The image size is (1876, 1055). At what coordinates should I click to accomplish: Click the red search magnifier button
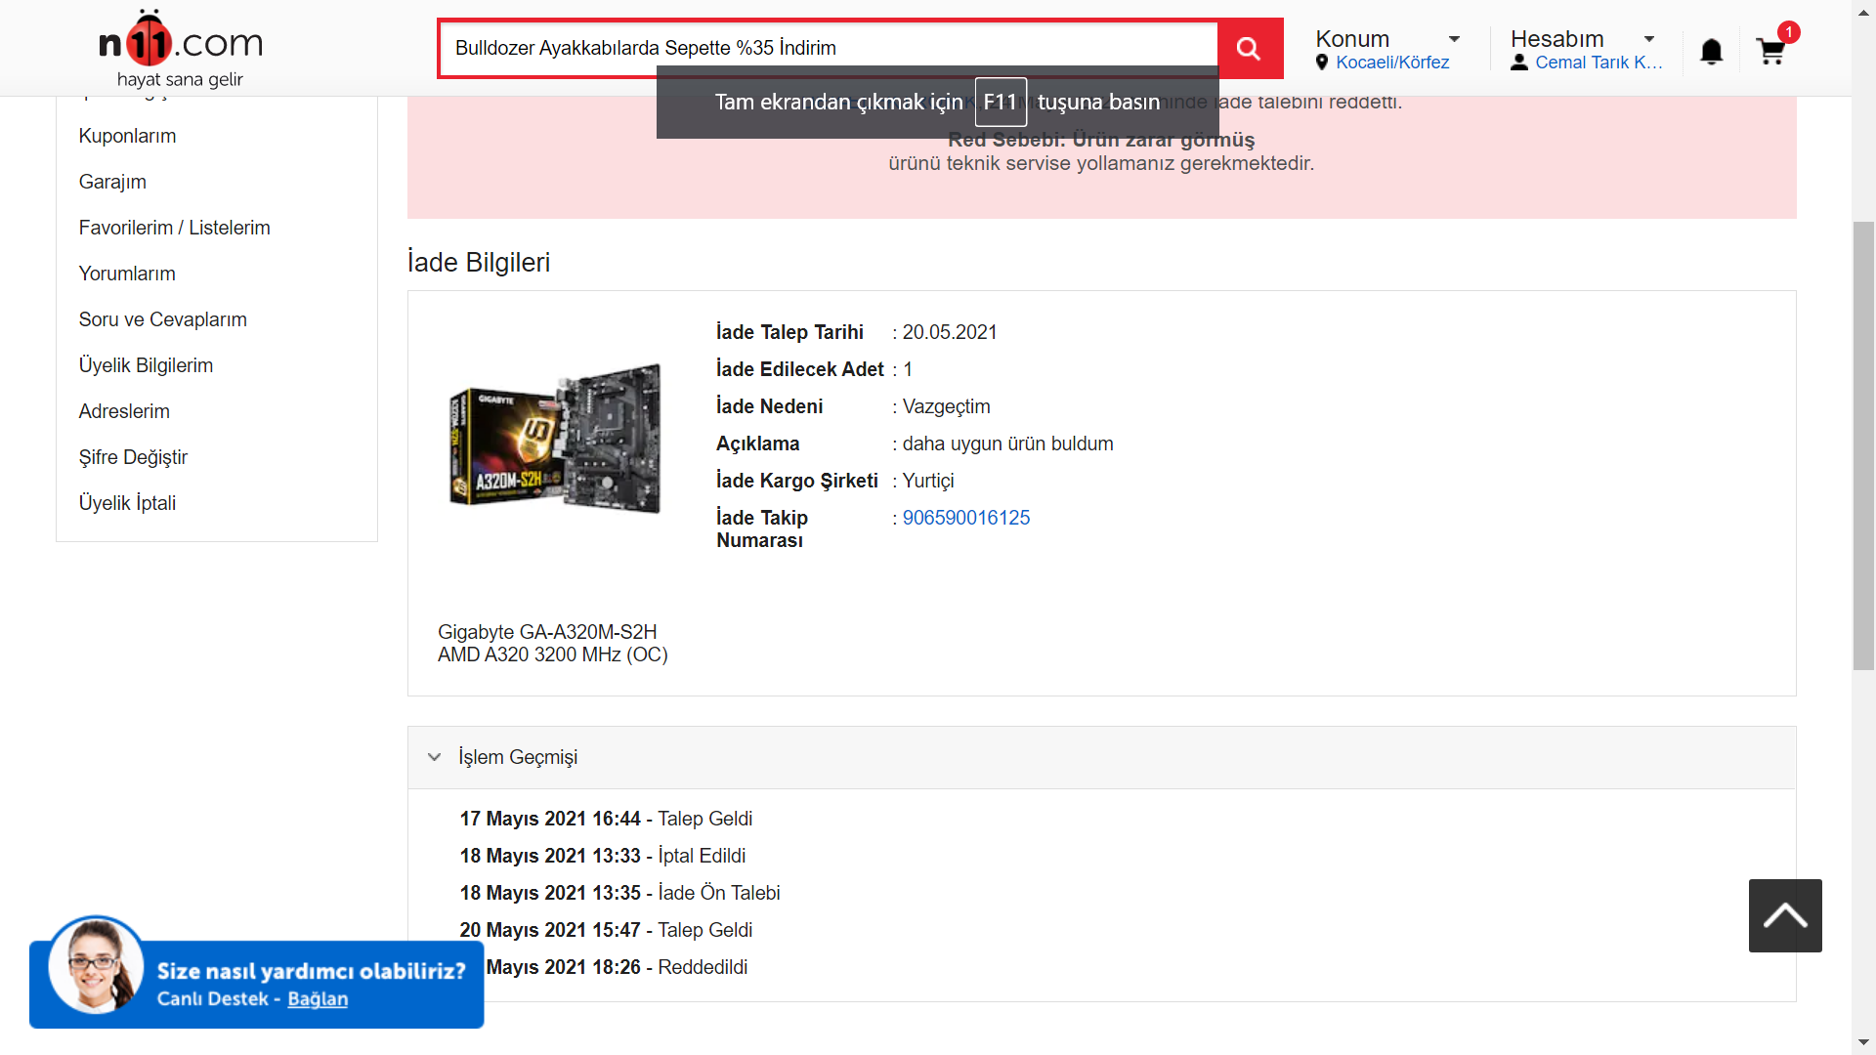tap(1249, 49)
